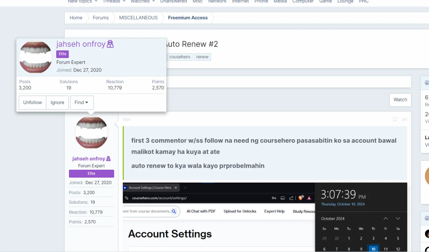Select the renew tag
Image resolution: width=429 pixels, height=252 pixels.
pyautogui.click(x=202, y=57)
